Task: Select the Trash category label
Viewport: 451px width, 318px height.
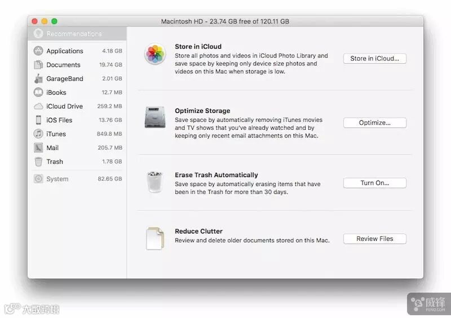Action: (55, 161)
